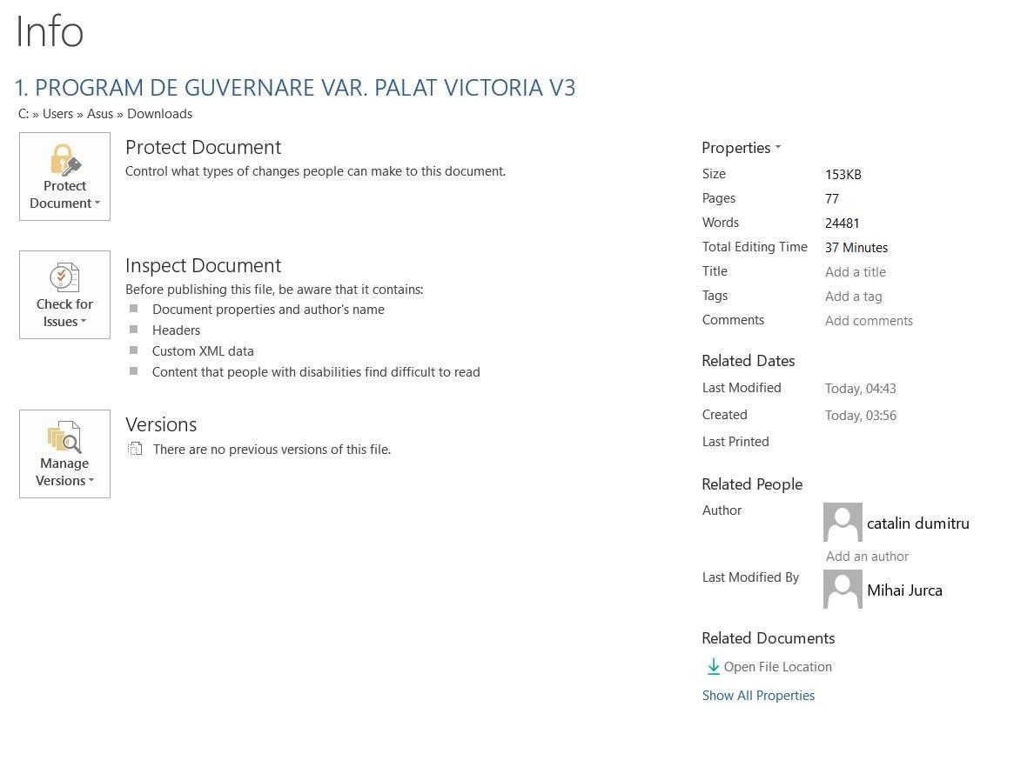Click the no previous versions document icon

[135, 450]
